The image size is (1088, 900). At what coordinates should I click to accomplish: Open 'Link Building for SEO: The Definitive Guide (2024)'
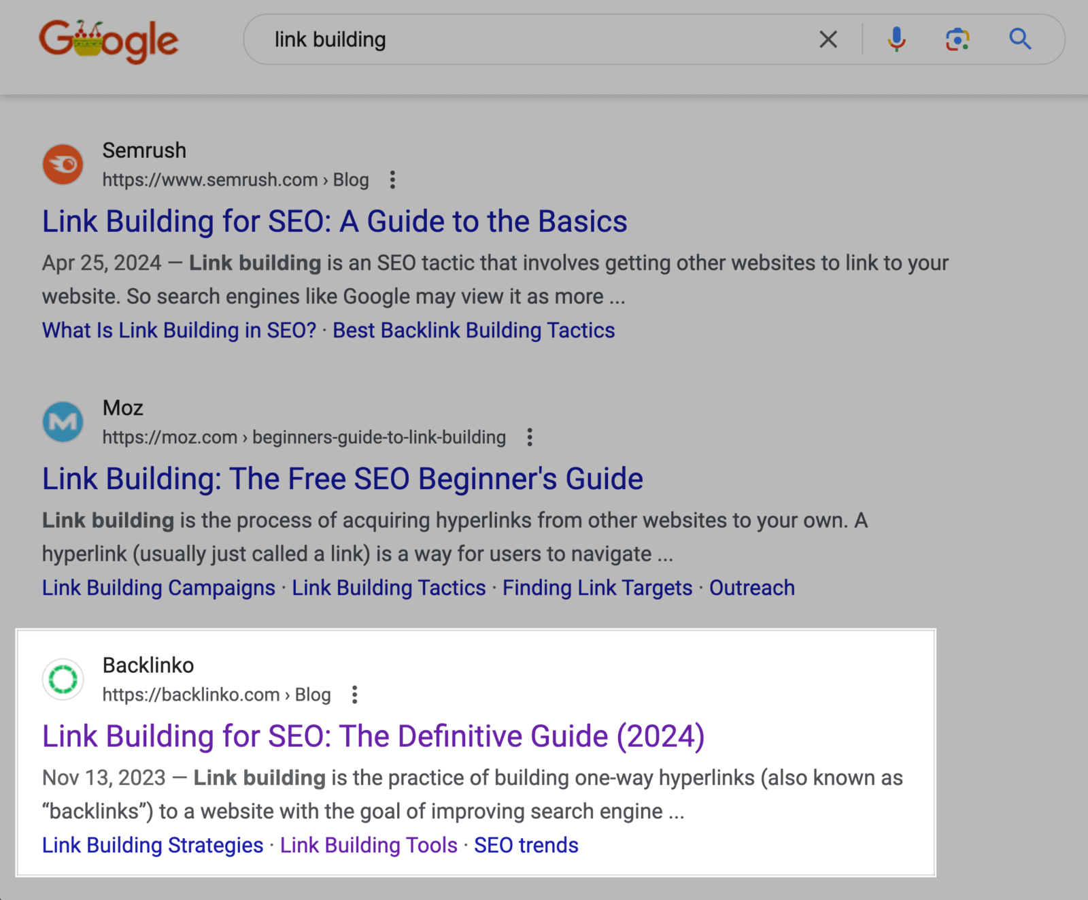point(374,735)
